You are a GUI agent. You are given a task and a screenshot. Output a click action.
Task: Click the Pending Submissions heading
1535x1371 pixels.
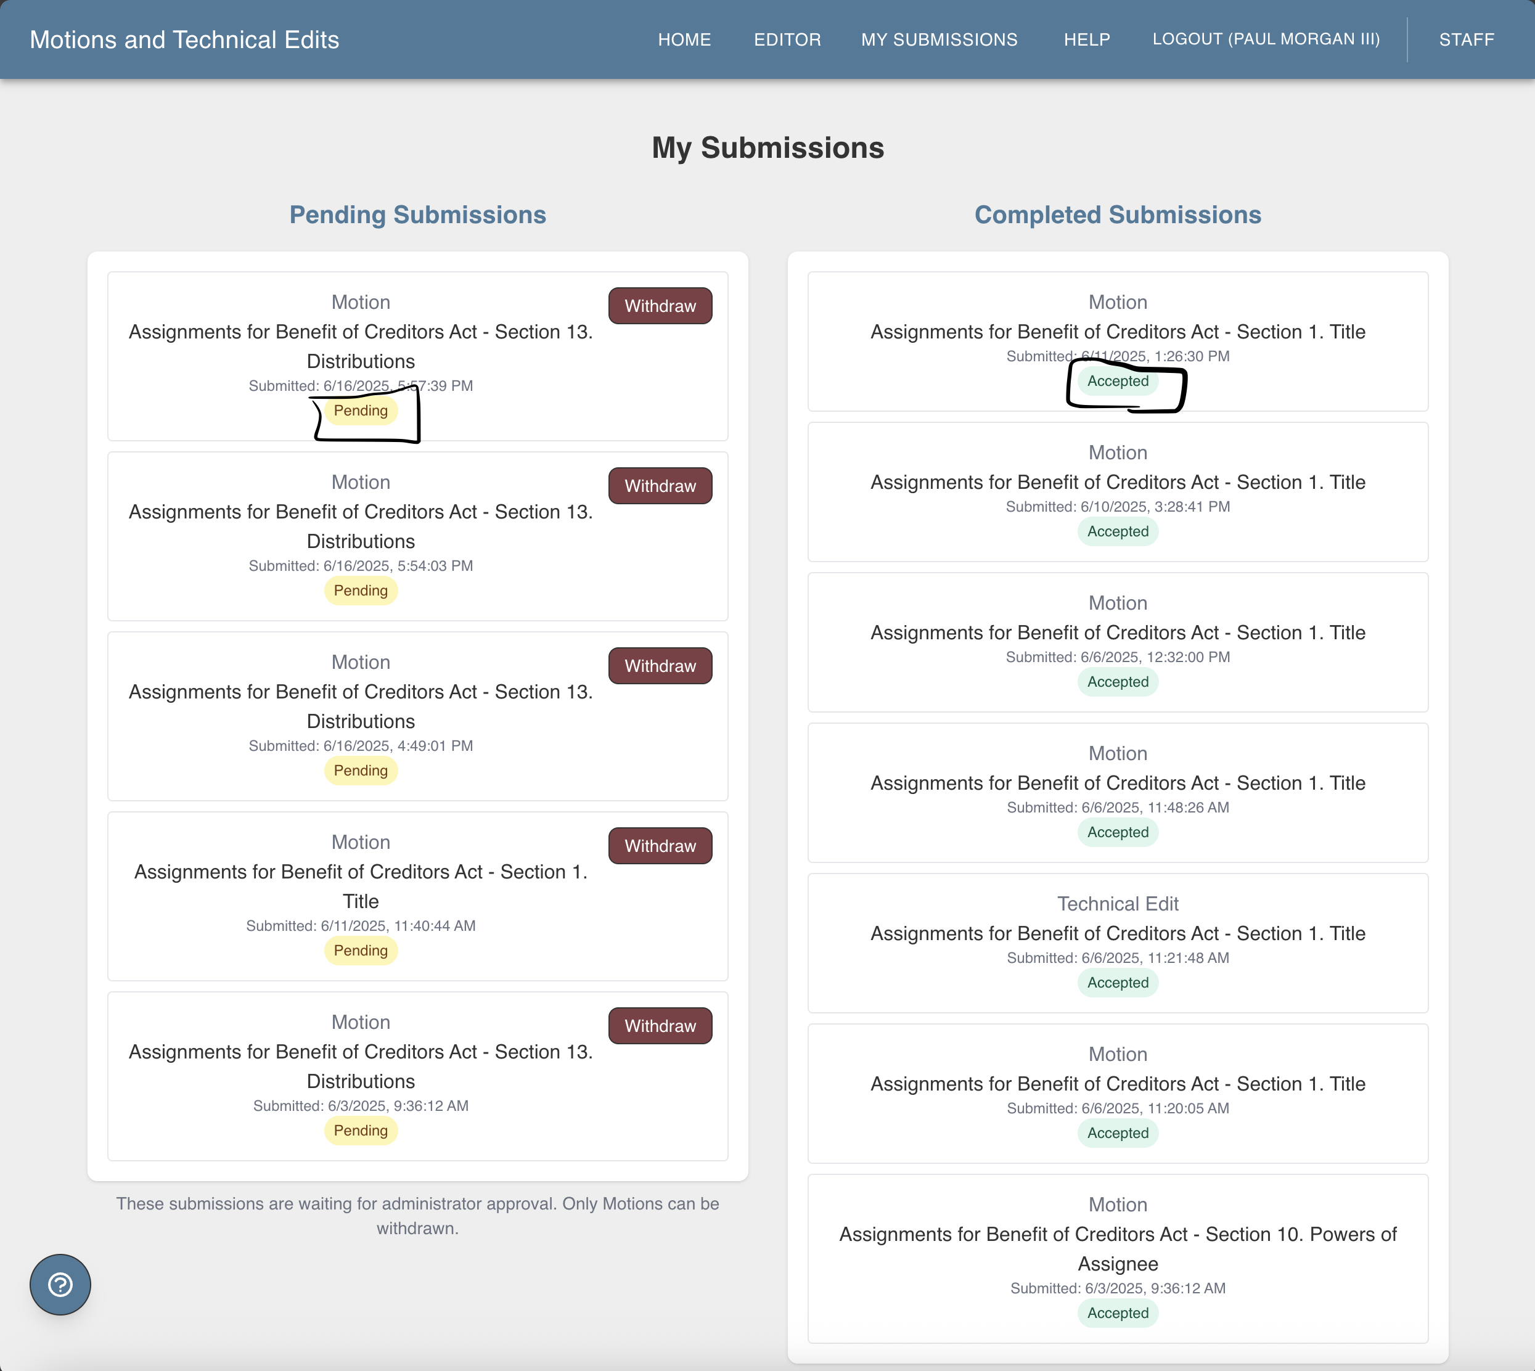tap(418, 215)
